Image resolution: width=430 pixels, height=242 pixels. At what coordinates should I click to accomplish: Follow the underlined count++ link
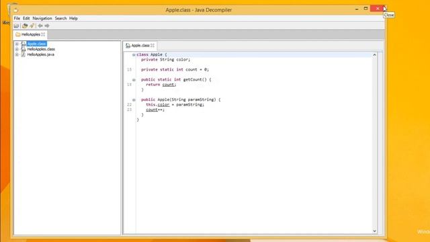click(152, 110)
